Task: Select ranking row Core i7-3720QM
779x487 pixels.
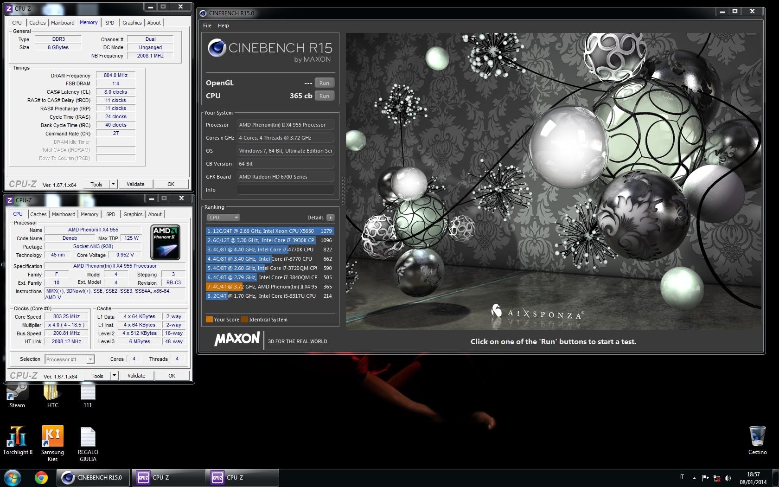Action: 270,268
